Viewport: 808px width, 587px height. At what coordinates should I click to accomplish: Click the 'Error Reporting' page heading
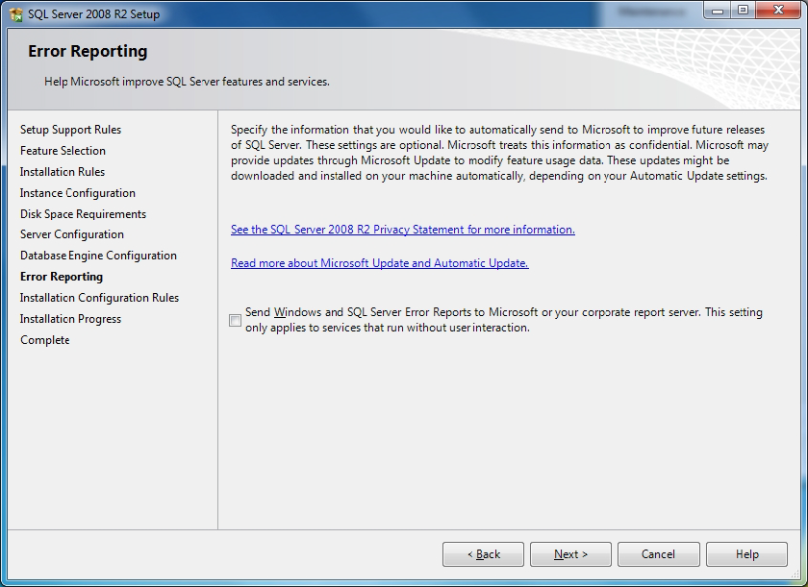[88, 52]
